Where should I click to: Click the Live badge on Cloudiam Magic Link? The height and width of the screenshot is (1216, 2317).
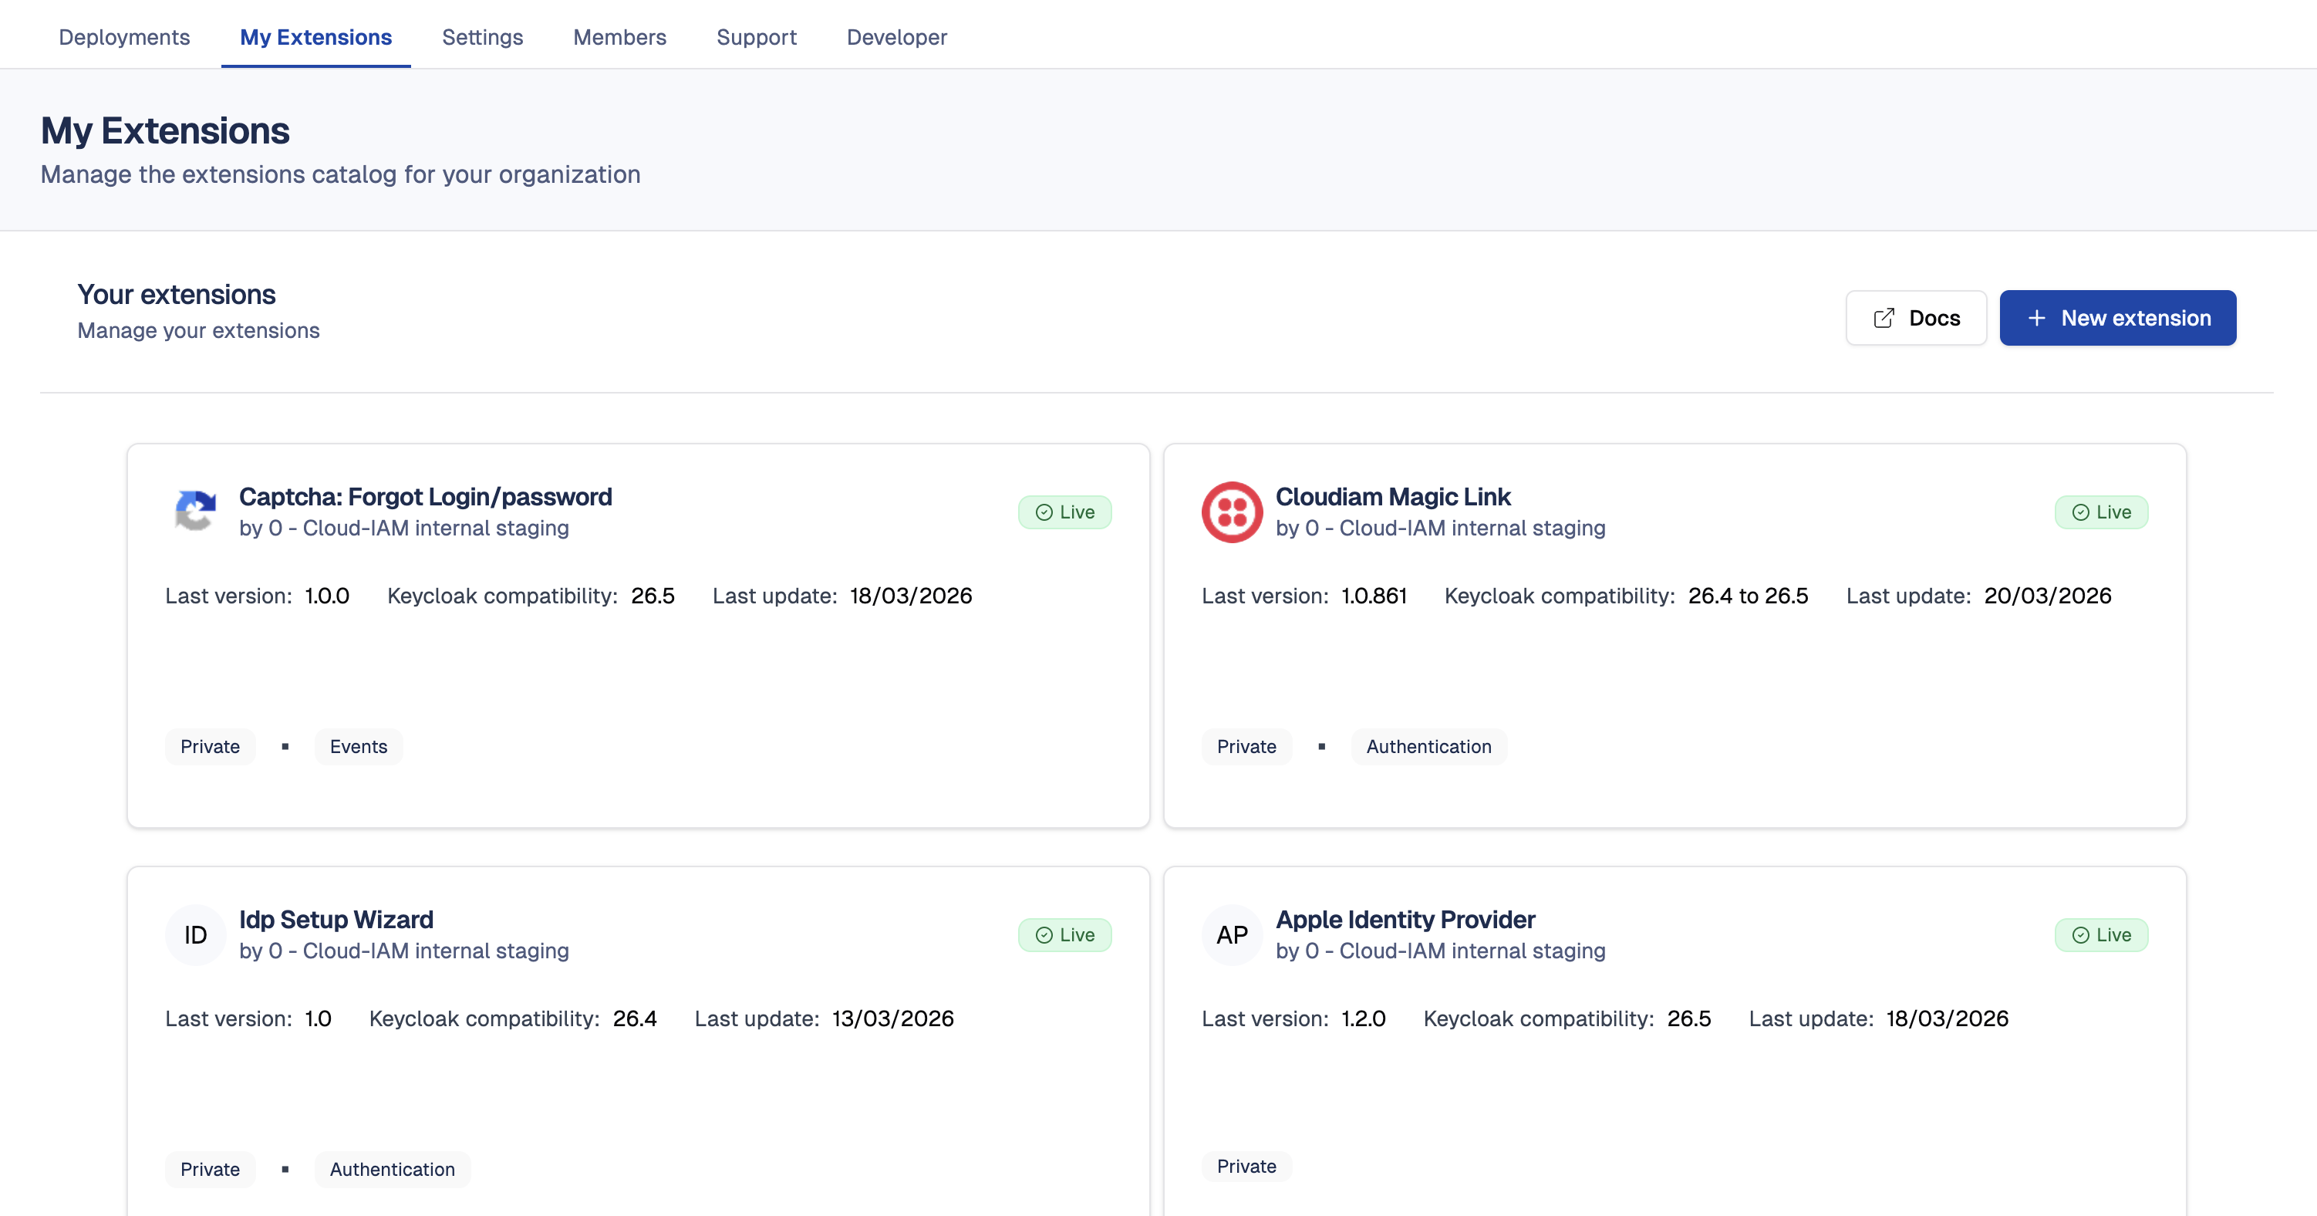point(2100,512)
